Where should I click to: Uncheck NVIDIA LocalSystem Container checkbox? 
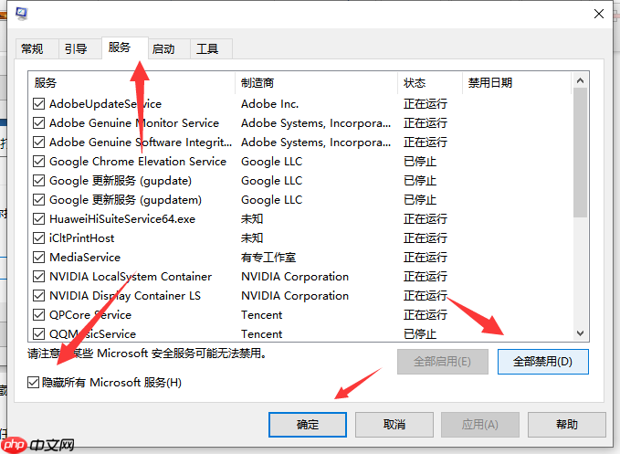[x=38, y=277]
